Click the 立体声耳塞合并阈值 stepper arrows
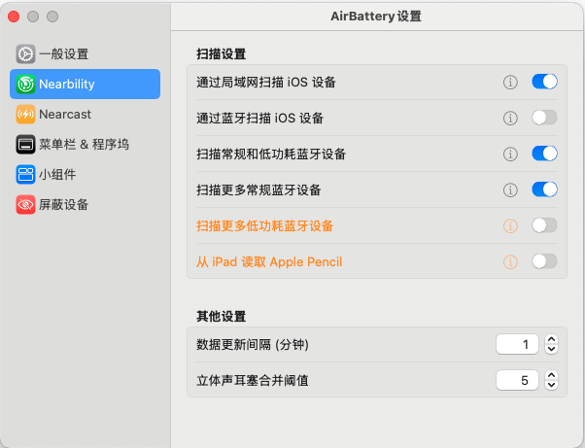This screenshot has width=585, height=448. (x=552, y=380)
